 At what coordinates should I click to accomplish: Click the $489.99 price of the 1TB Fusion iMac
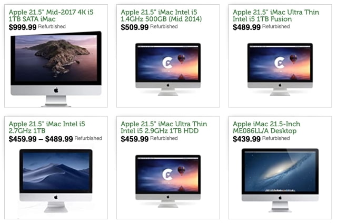pyautogui.click(x=247, y=27)
